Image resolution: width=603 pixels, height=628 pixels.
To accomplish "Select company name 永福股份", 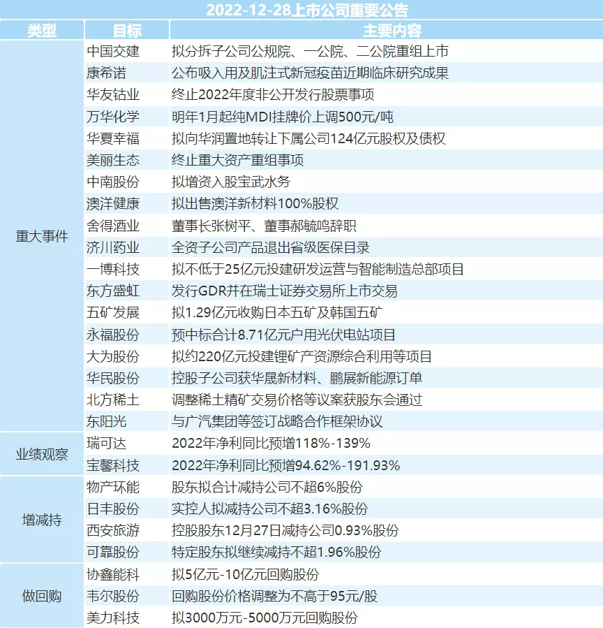I will [113, 335].
